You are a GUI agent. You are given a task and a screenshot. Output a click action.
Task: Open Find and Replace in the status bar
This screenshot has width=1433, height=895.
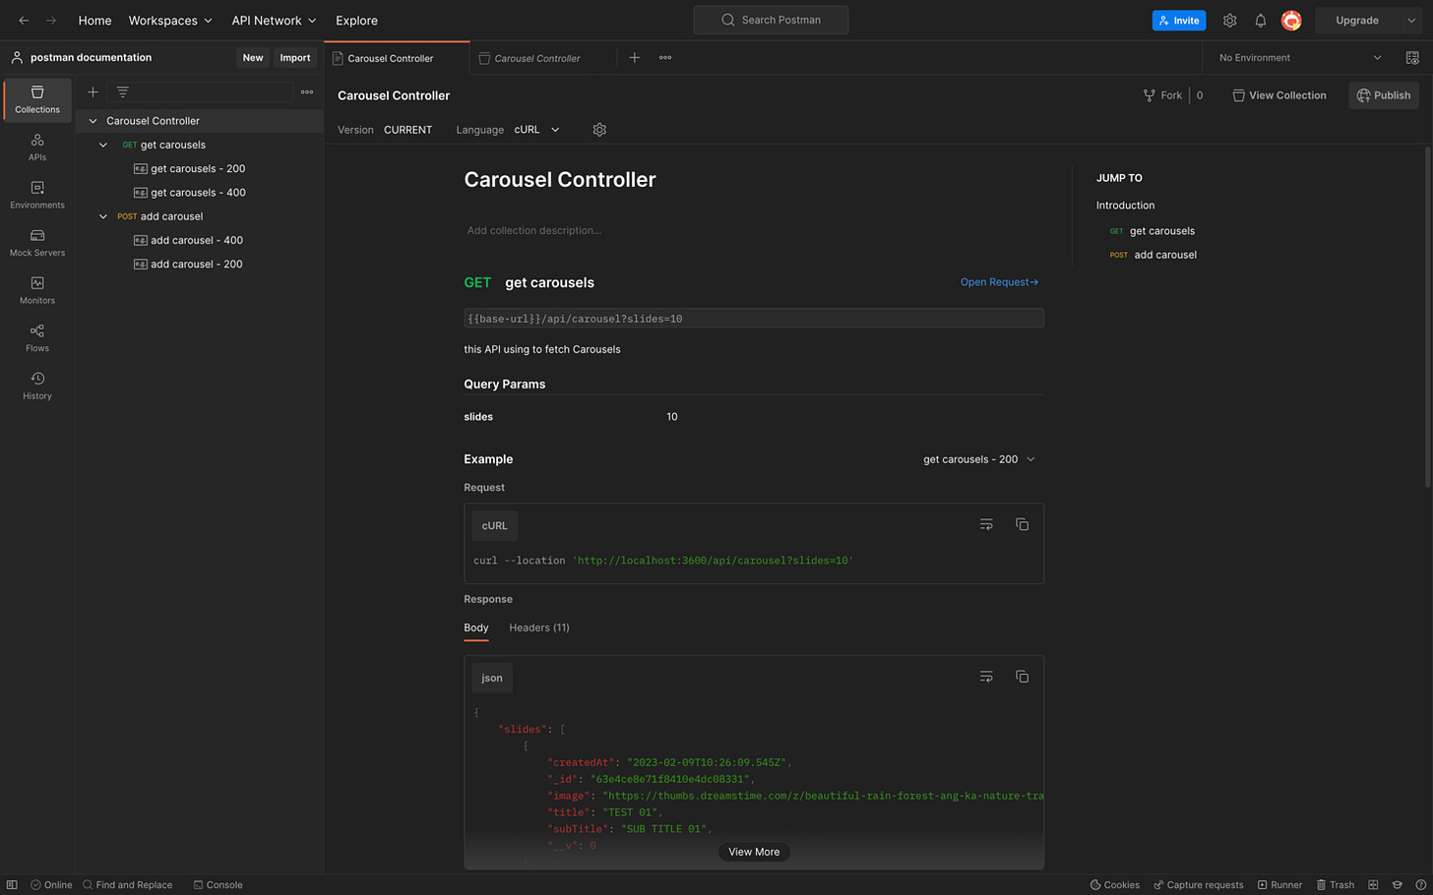(127, 884)
